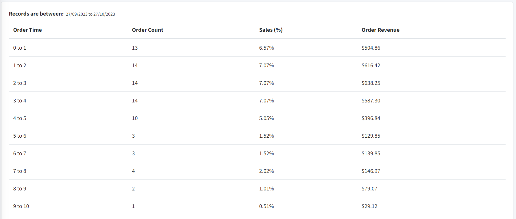Click the $79.07 revenue value

pyautogui.click(x=369, y=189)
